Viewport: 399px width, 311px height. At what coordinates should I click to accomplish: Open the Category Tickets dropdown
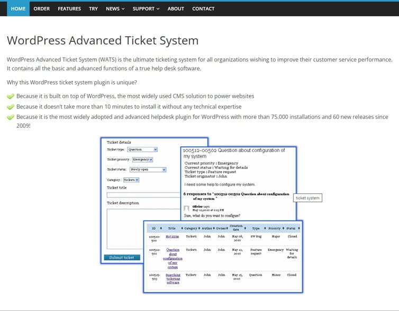click(x=131, y=180)
